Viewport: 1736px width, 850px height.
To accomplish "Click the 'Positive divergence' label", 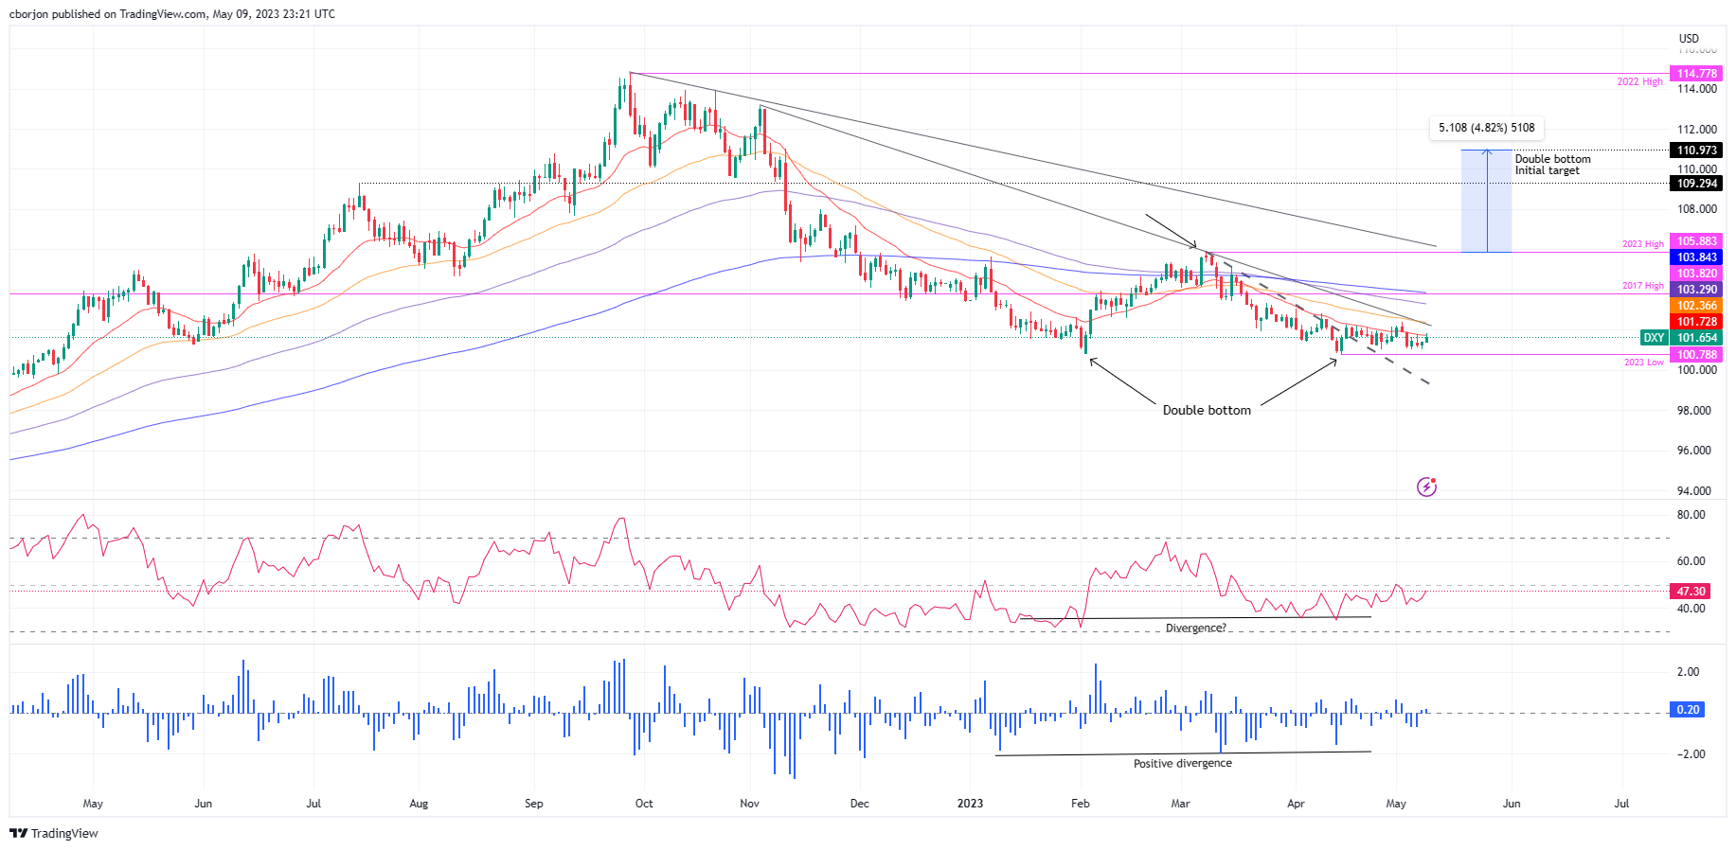I will (1183, 763).
